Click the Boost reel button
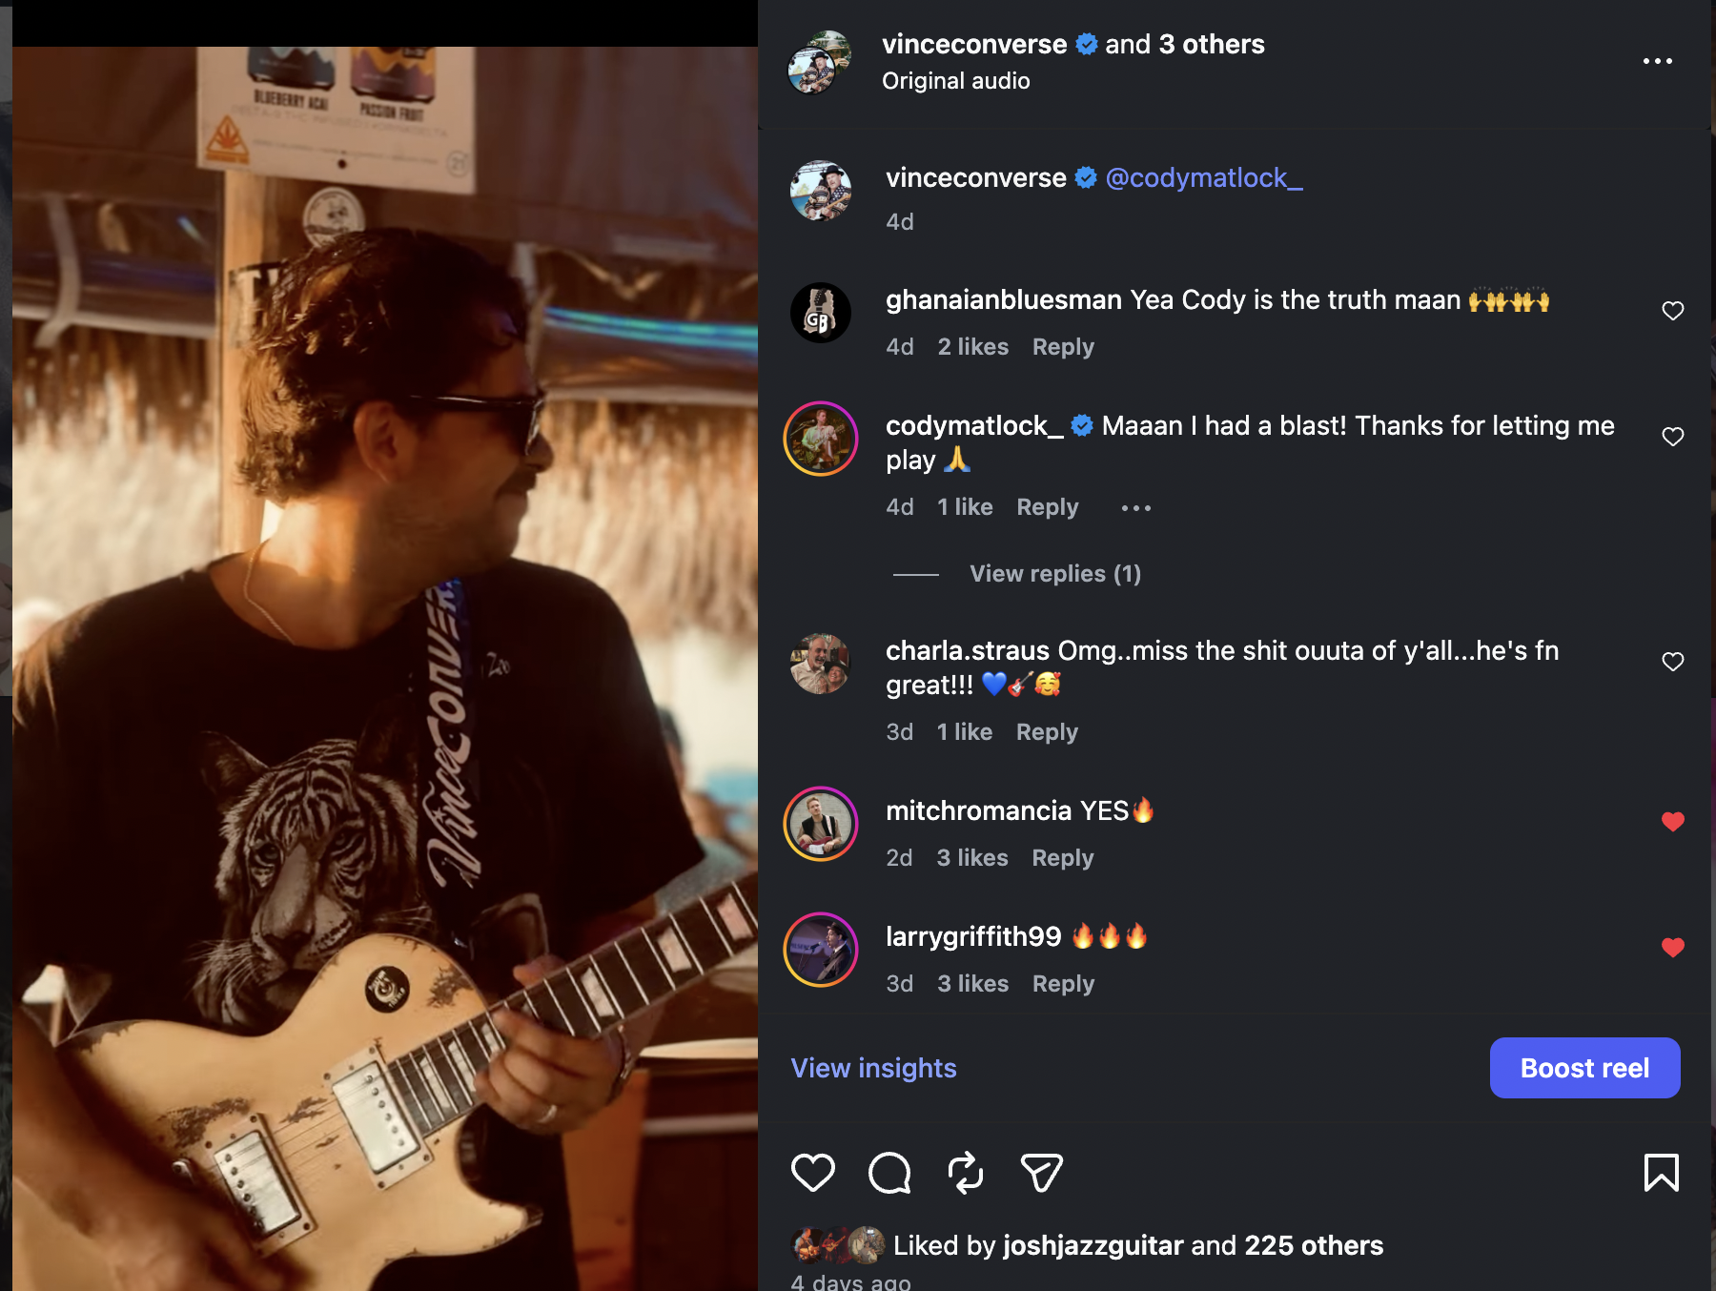Image resolution: width=1716 pixels, height=1291 pixels. point(1584,1068)
